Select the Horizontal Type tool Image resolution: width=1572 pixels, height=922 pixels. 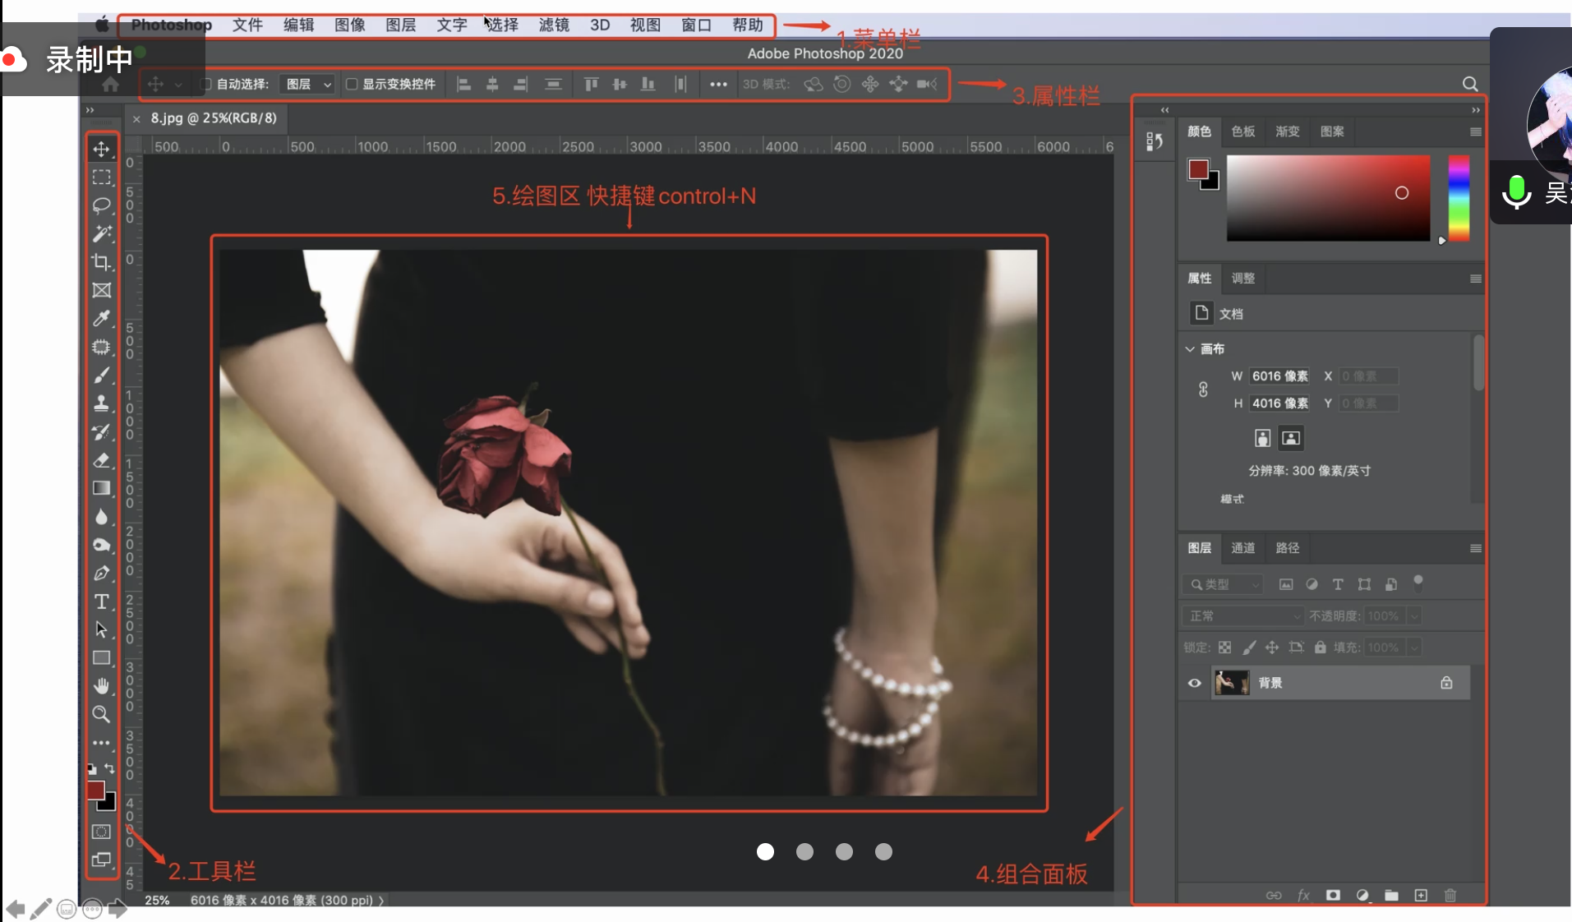(101, 602)
